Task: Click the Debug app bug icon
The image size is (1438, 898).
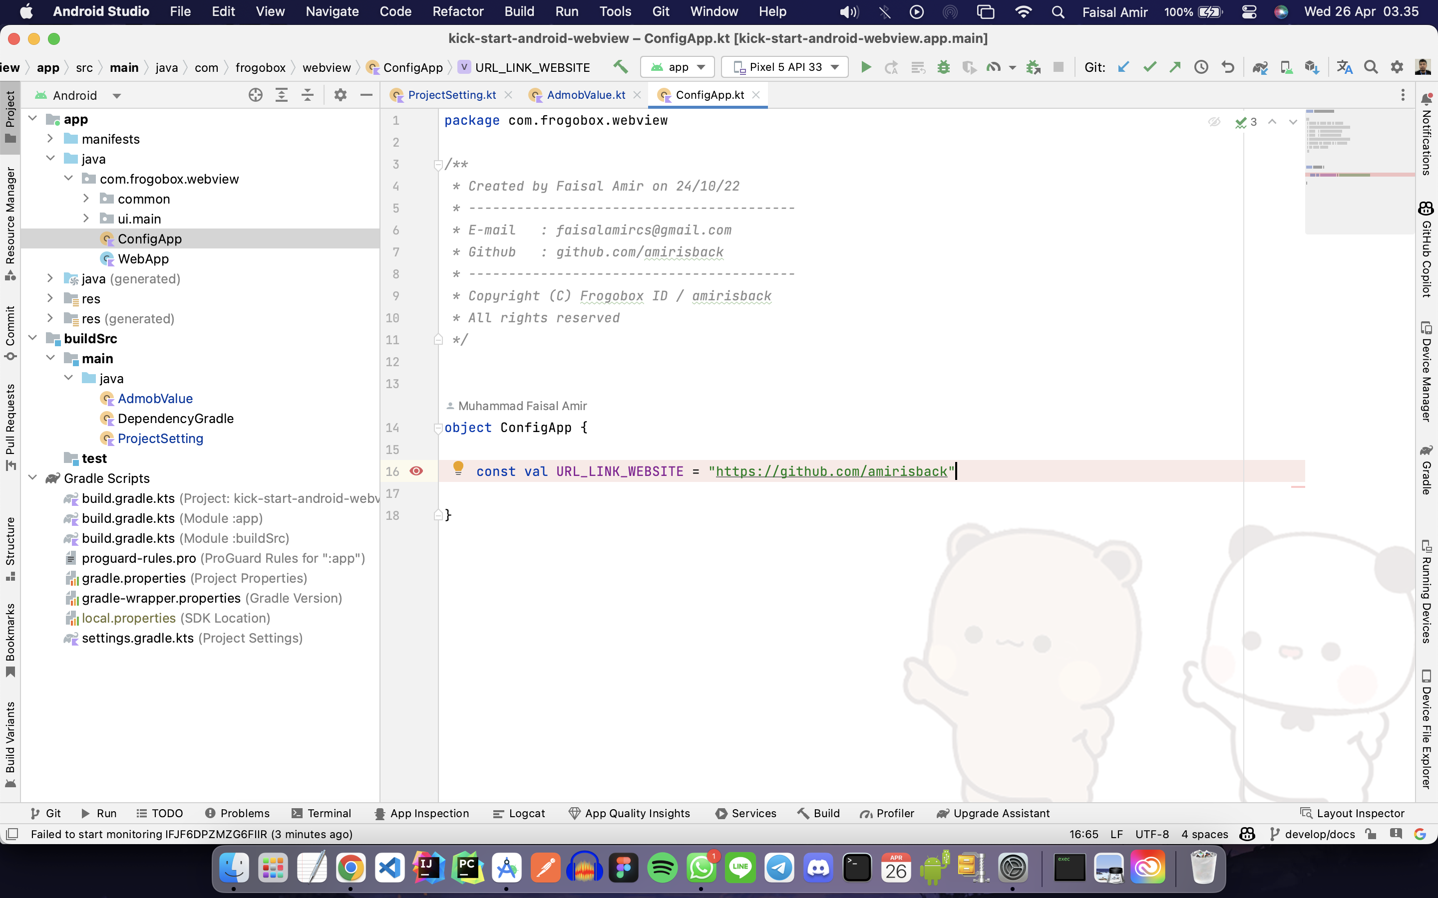Action: point(943,67)
